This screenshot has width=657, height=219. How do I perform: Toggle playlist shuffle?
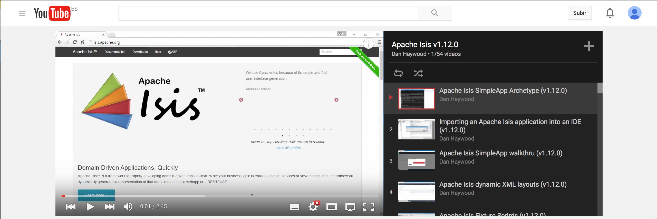coord(418,73)
